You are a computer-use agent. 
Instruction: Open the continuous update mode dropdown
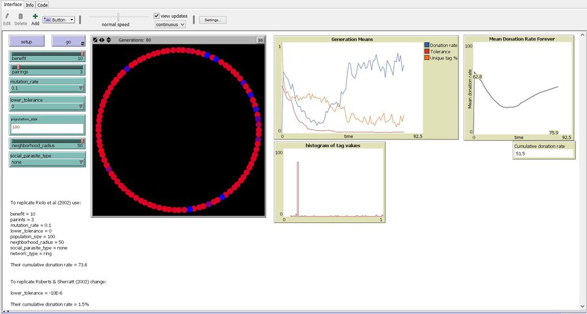pyautogui.click(x=170, y=24)
